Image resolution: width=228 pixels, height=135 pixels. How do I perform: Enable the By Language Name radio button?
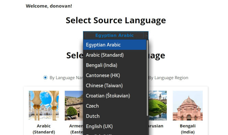(x=45, y=78)
